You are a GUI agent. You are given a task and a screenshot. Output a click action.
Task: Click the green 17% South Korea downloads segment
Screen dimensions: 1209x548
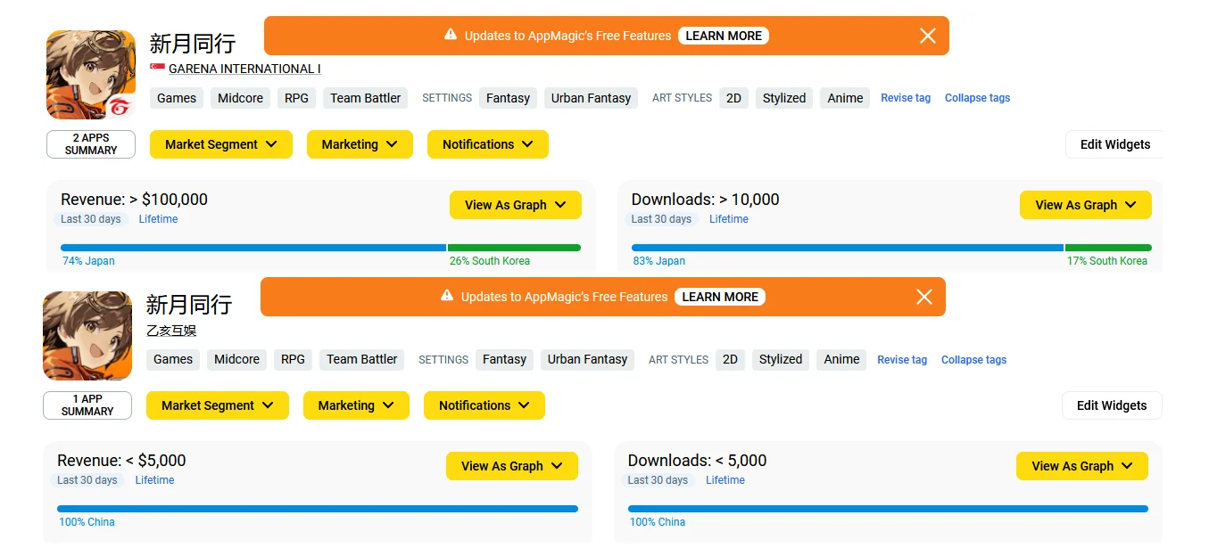click(1108, 248)
